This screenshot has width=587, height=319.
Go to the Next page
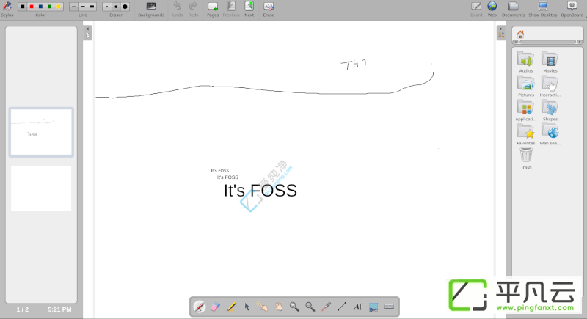[249, 9]
